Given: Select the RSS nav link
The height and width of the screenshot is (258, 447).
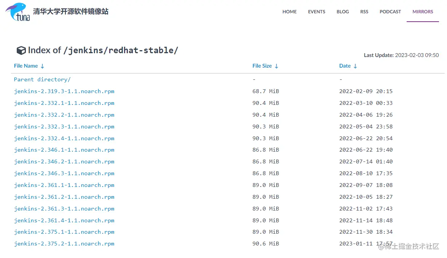Looking at the screenshot, I should [364, 12].
